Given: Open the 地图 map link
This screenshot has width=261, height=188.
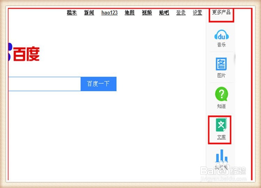Looking at the screenshot, I should pyautogui.click(x=130, y=13).
